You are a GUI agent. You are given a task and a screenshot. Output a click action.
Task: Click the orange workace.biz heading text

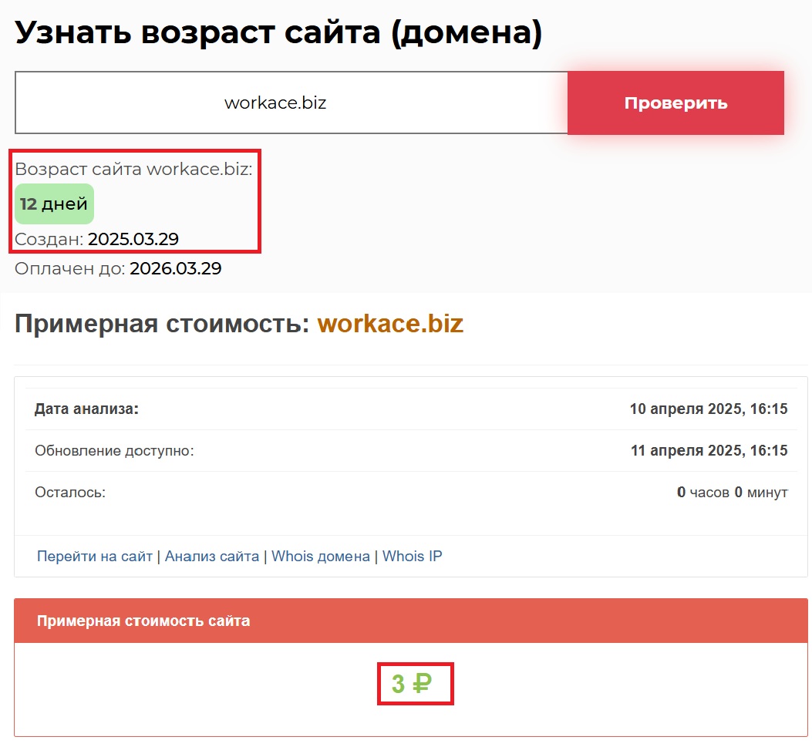(x=390, y=324)
